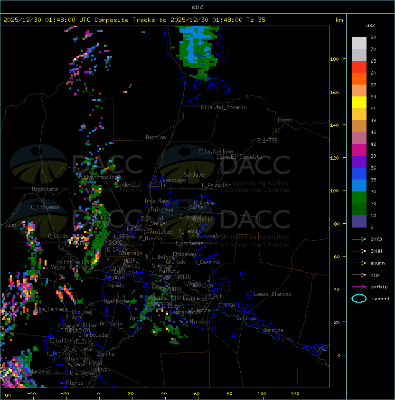This screenshot has height=400, width=395.
Task: Click the 'km' label at bottom-left axis
Action: tap(7, 395)
